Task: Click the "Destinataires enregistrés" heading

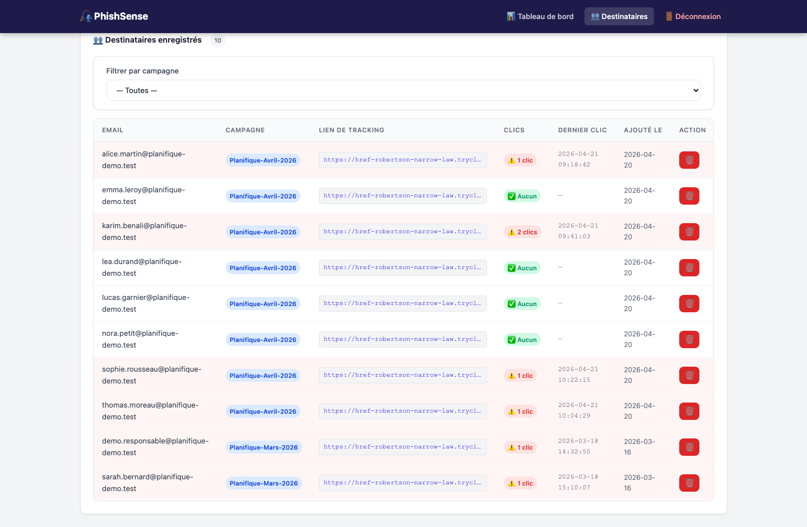Action: 147,40
